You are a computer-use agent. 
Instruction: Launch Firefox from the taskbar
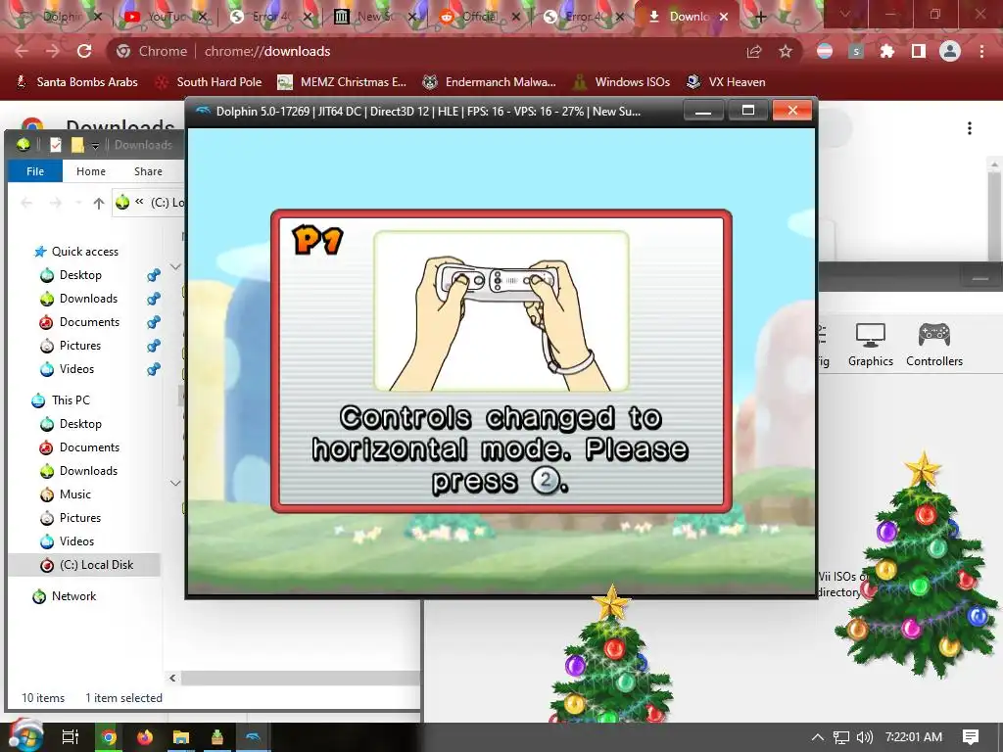tap(145, 737)
